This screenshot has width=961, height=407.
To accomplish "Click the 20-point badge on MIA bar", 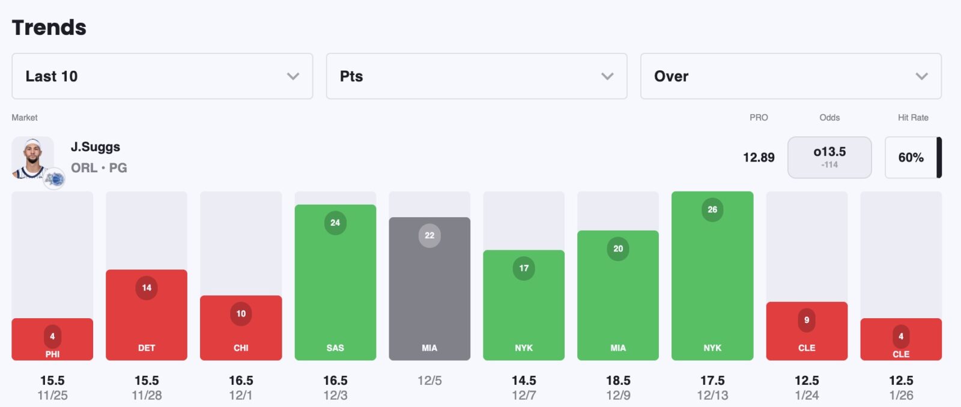I will (618, 249).
